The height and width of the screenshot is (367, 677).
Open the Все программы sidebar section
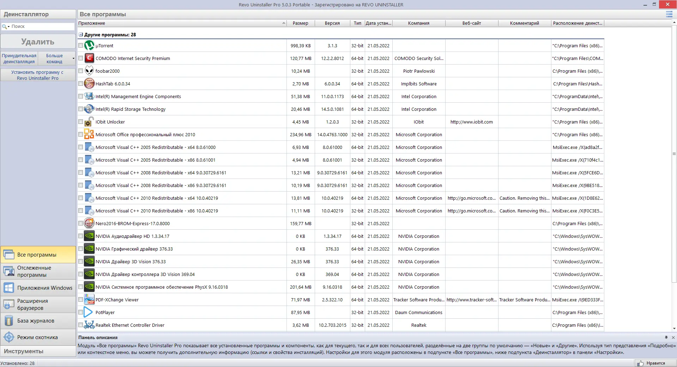[38, 255]
